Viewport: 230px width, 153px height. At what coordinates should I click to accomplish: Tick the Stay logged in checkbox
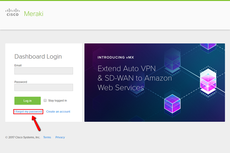pos(45,100)
